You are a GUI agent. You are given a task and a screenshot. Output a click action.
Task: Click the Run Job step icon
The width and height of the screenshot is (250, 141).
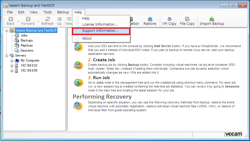[78, 82]
